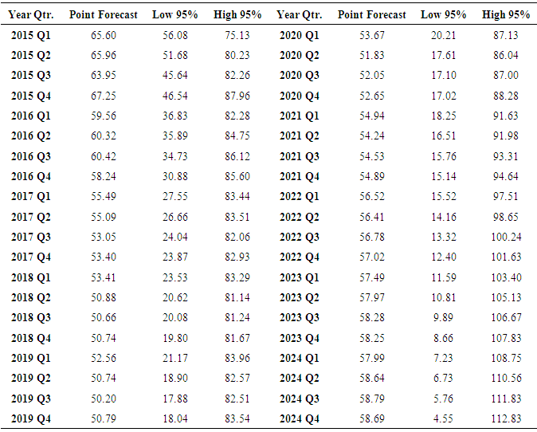Click the left 'Low 95%' column header
The width and height of the screenshot is (537, 432).
click(174, 15)
